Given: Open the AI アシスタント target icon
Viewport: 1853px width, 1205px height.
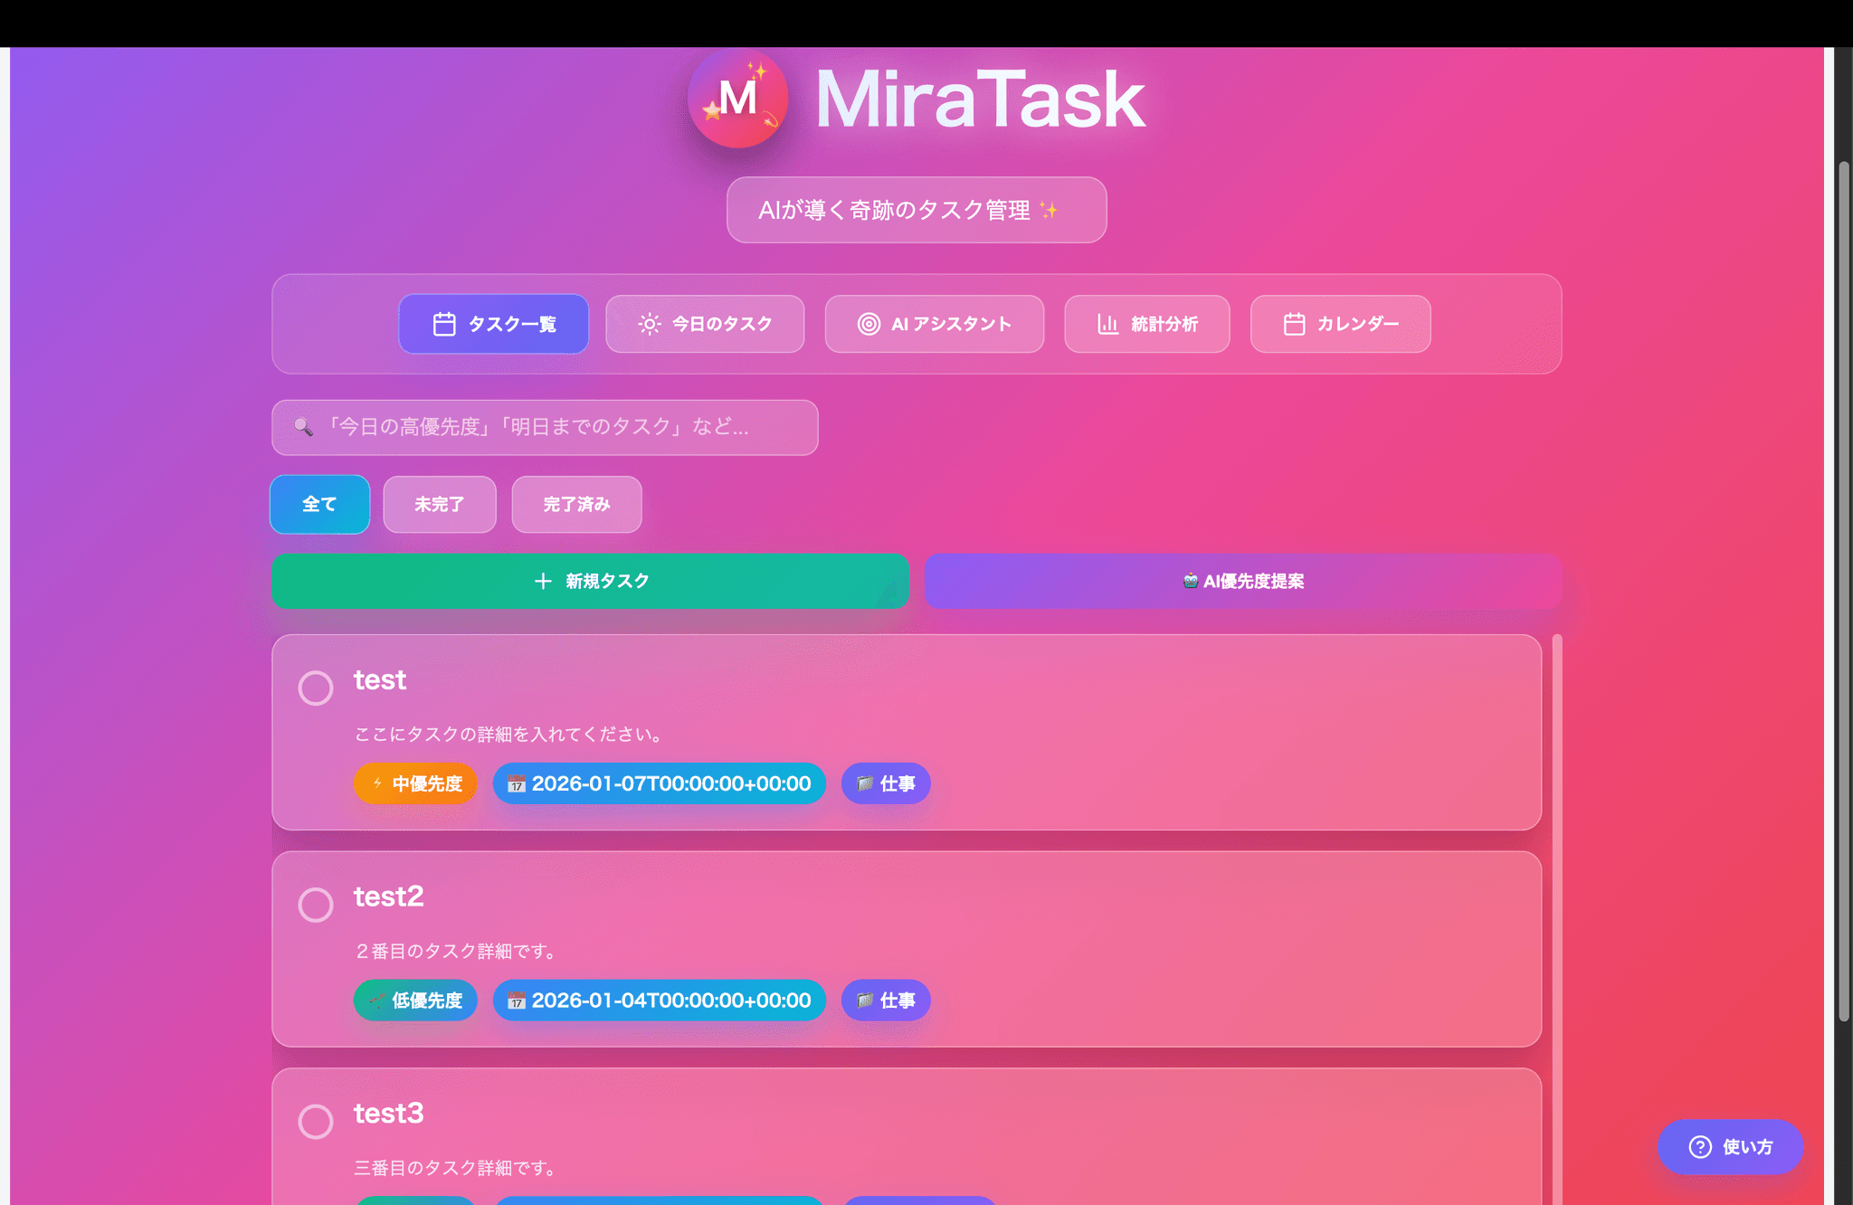Looking at the screenshot, I should click(x=869, y=325).
